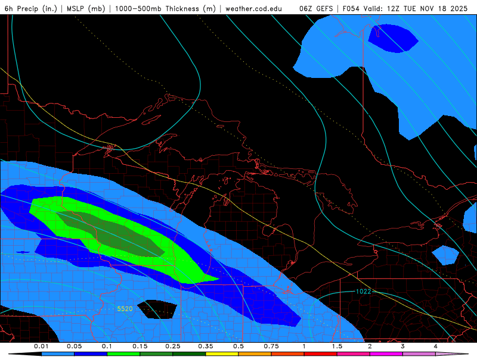477x357 pixels.
Task: Click the 'F054' forecast hour text
Action: click(351, 8)
